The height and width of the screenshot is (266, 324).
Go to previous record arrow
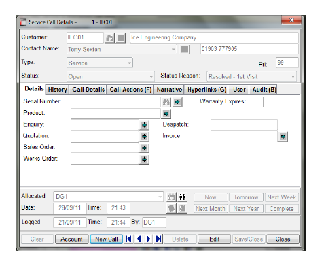pyautogui.click(x=139, y=239)
